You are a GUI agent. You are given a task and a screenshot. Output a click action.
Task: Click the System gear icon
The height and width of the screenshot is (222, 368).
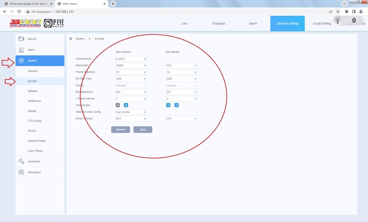pyautogui.click(x=21, y=60)
